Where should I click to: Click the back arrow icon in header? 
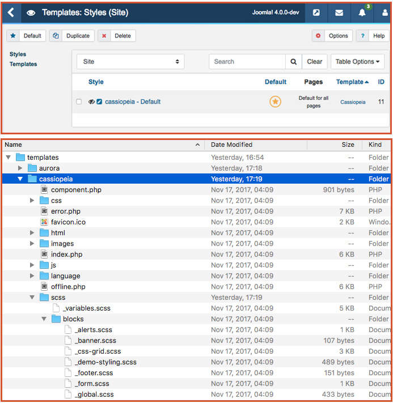click(11, 12)
